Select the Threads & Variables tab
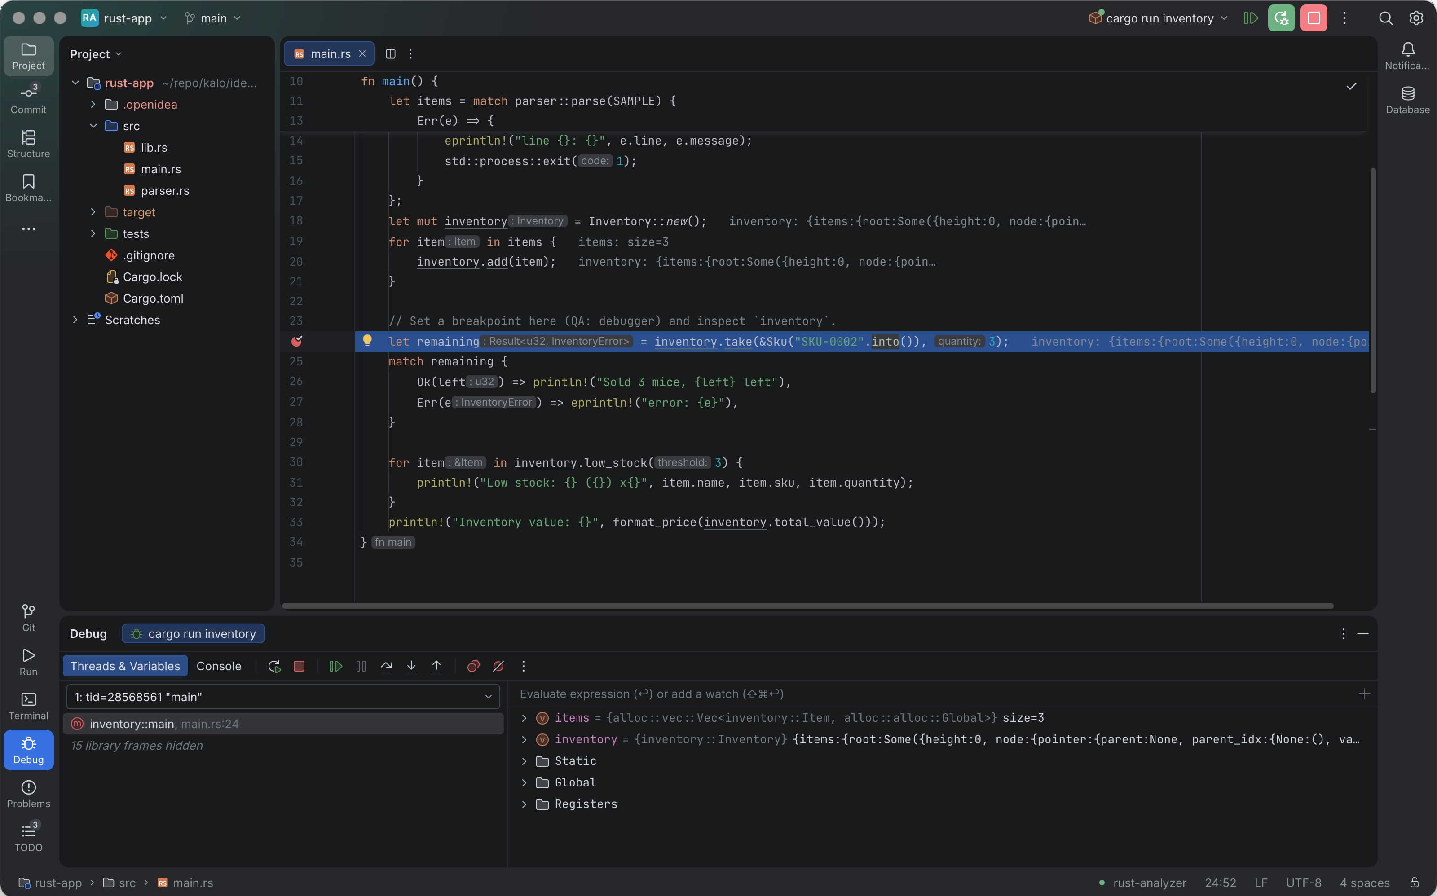Viewport: 1437px width, 896px height. 125,666
